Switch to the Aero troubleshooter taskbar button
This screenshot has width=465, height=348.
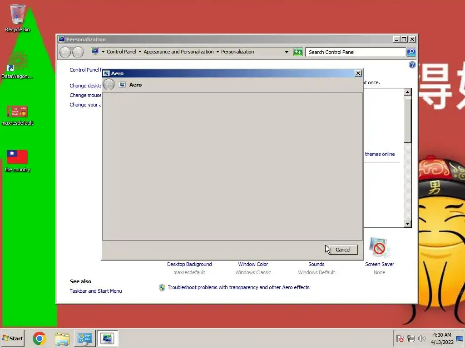[107, 338]
